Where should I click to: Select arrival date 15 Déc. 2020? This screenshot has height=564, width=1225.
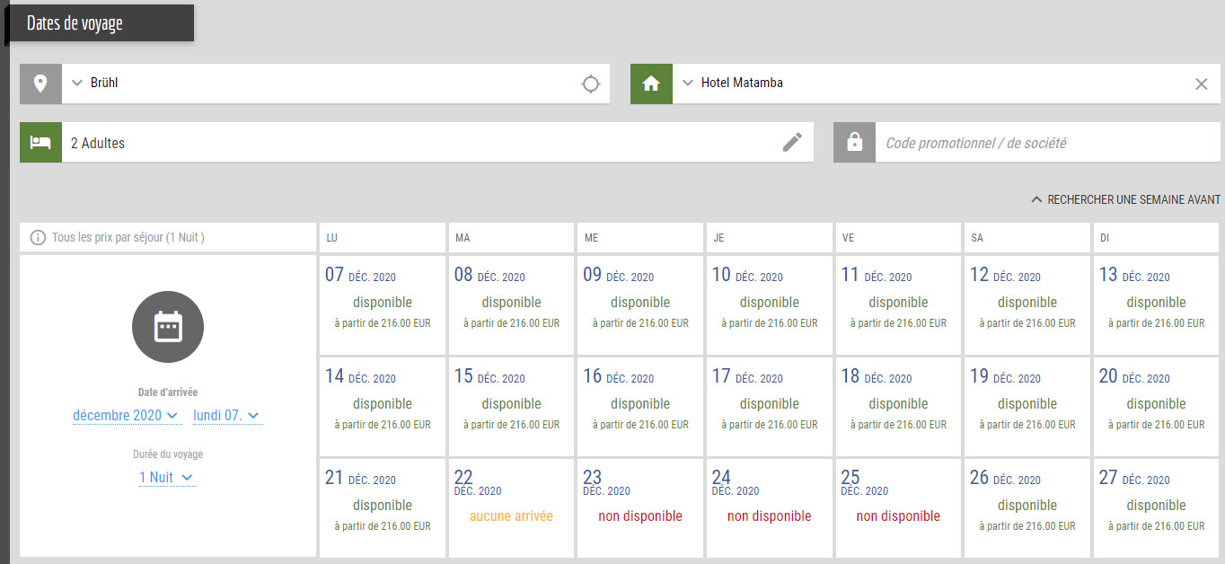pyautogui.click(x=511, y=407)
